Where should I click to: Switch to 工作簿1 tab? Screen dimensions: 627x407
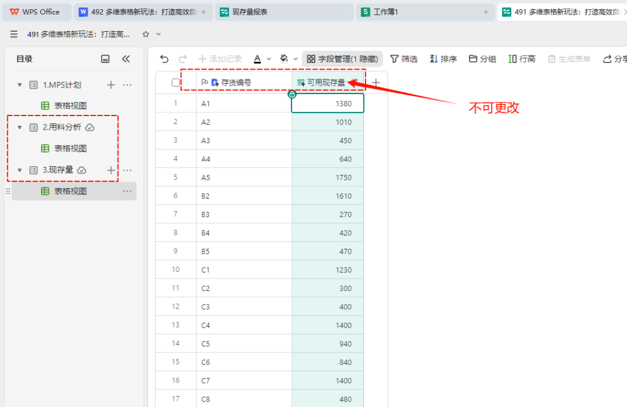425,12
